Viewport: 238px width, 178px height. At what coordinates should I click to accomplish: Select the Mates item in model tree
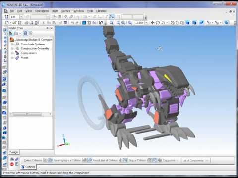pyautogui.click(x=24, y=58)
